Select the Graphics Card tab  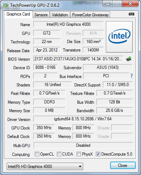pos(18,14)
